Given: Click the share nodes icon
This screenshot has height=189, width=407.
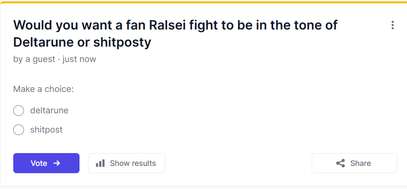Looking at the screenshot, I should click(x=340, y=163).
